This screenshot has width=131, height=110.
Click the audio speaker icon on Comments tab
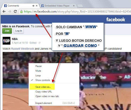pos(33,6)
